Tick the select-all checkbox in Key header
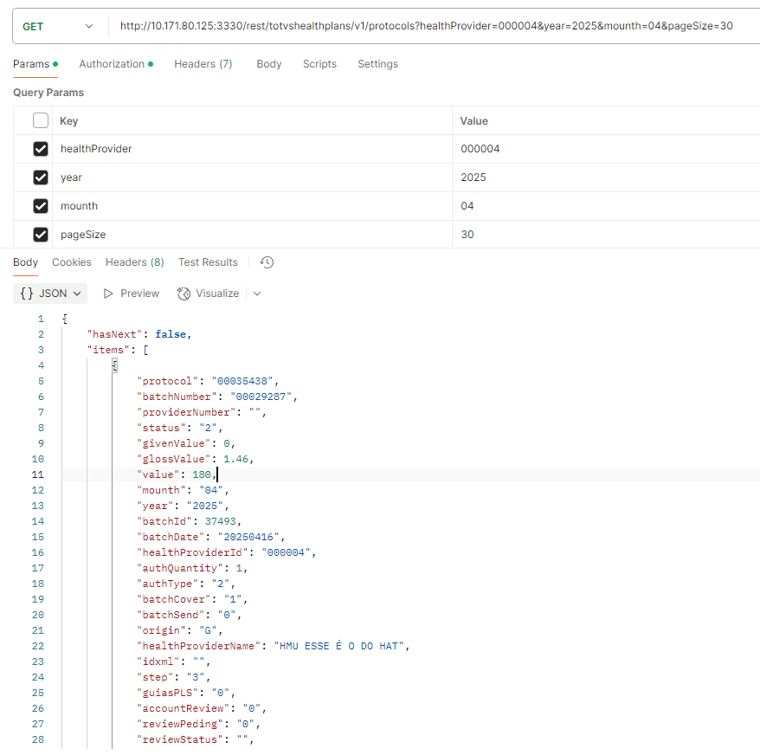The width and height of the screenshot is (760, 755). pos(41,121)
